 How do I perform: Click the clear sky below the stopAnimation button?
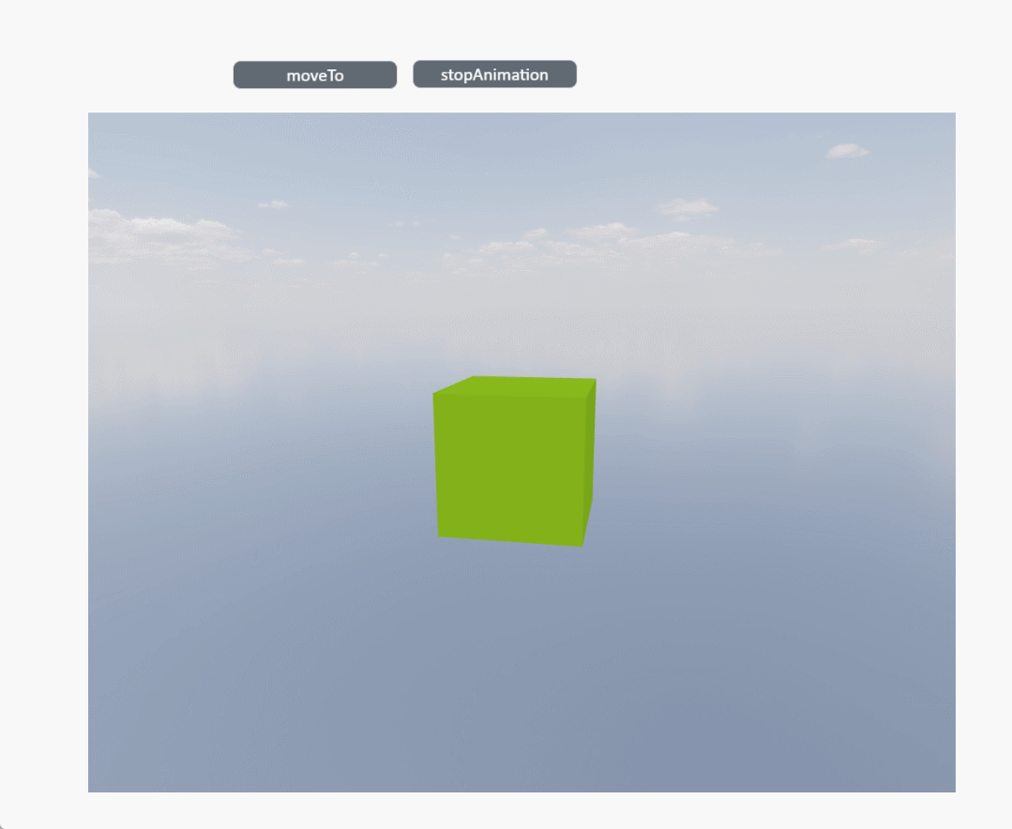pos(495,150)
